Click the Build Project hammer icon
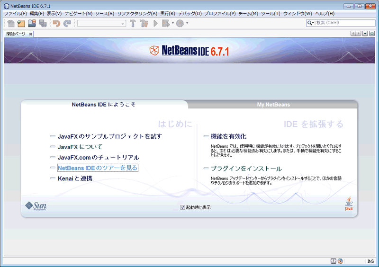The width and height of the screenshot is (379, 267). 133,24
